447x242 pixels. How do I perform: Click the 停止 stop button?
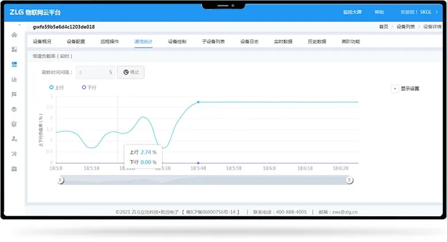130,73
